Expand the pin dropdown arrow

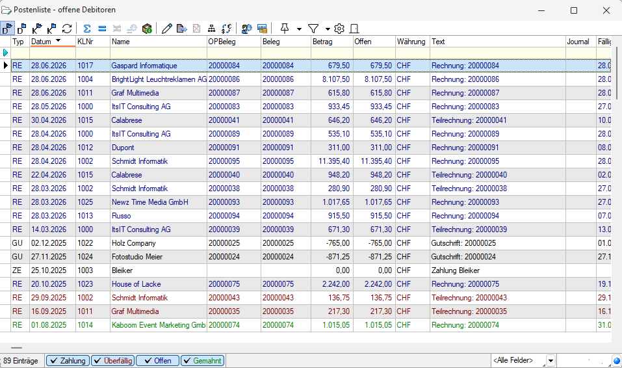point(298,29)
